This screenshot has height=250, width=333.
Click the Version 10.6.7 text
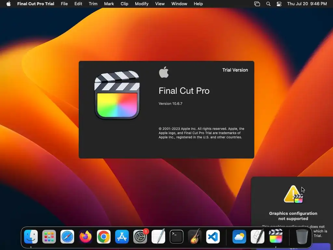(170, 104)
